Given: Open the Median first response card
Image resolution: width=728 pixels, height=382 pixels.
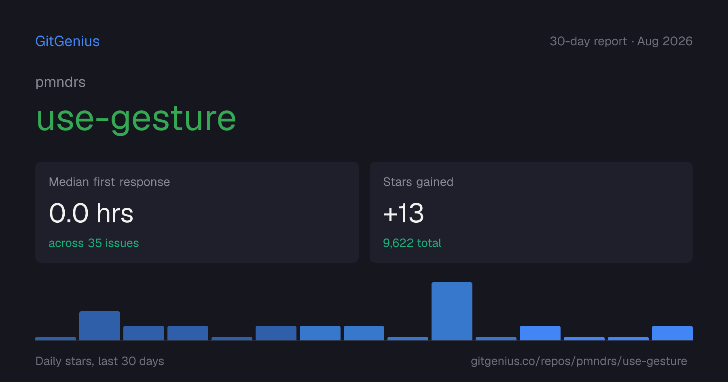Looking at the screenshot, I should pyautogui.click(x=197, y=212).
